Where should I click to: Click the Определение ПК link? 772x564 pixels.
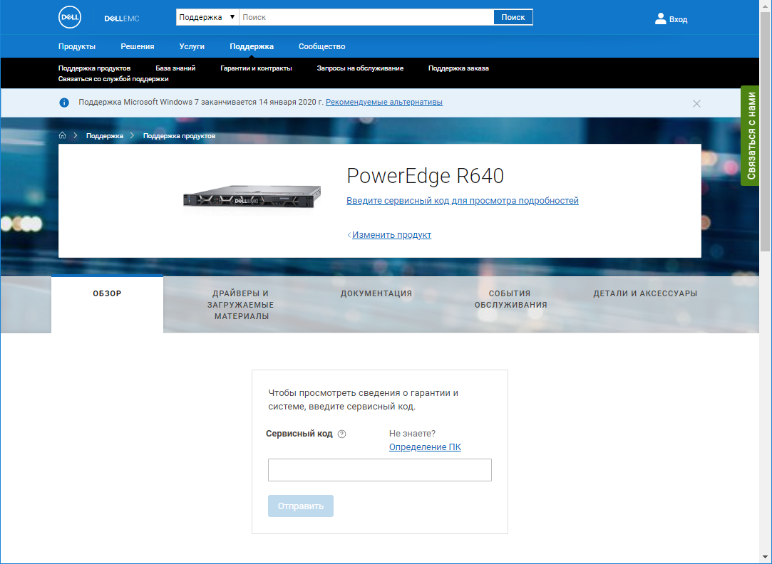click(x=425, y=447)
